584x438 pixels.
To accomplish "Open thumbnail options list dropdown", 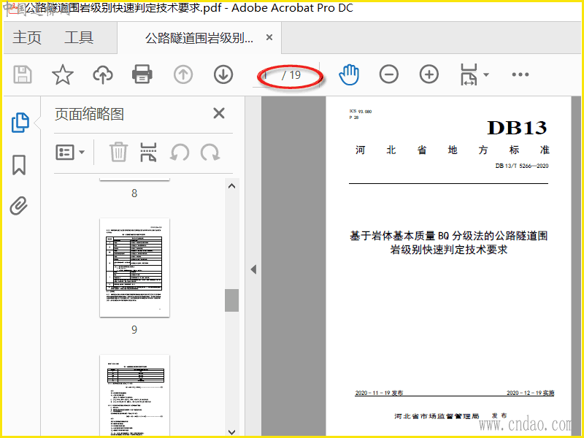I will pyautogui.click(x=70, y=153).
